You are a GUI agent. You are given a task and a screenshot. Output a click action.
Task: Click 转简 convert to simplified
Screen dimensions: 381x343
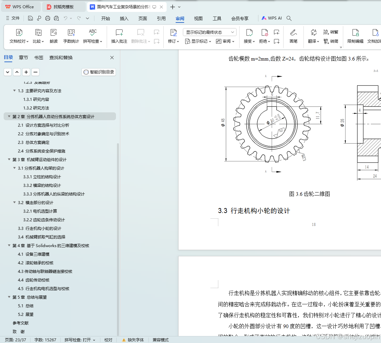[x=331, y=41]
